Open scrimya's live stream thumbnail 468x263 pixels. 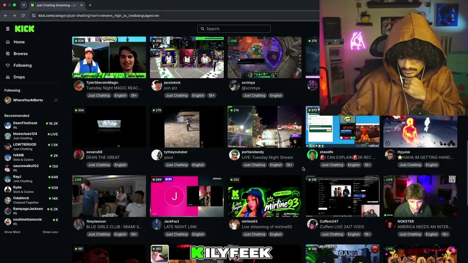point(265,57)
